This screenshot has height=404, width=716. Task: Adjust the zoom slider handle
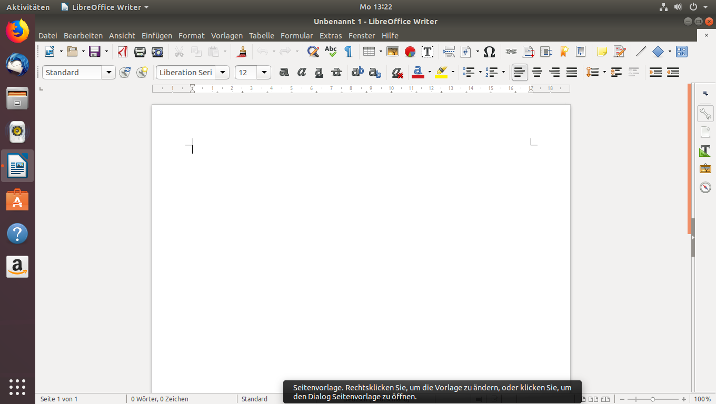[653, 399]
